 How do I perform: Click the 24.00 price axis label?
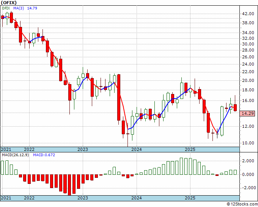pyautogui.click(x=248, y=64)
